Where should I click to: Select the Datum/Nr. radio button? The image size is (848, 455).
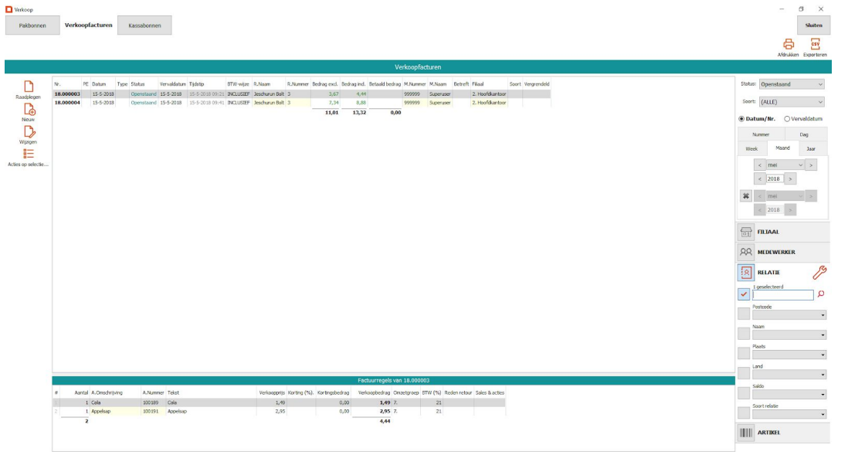tap(742, 119)
